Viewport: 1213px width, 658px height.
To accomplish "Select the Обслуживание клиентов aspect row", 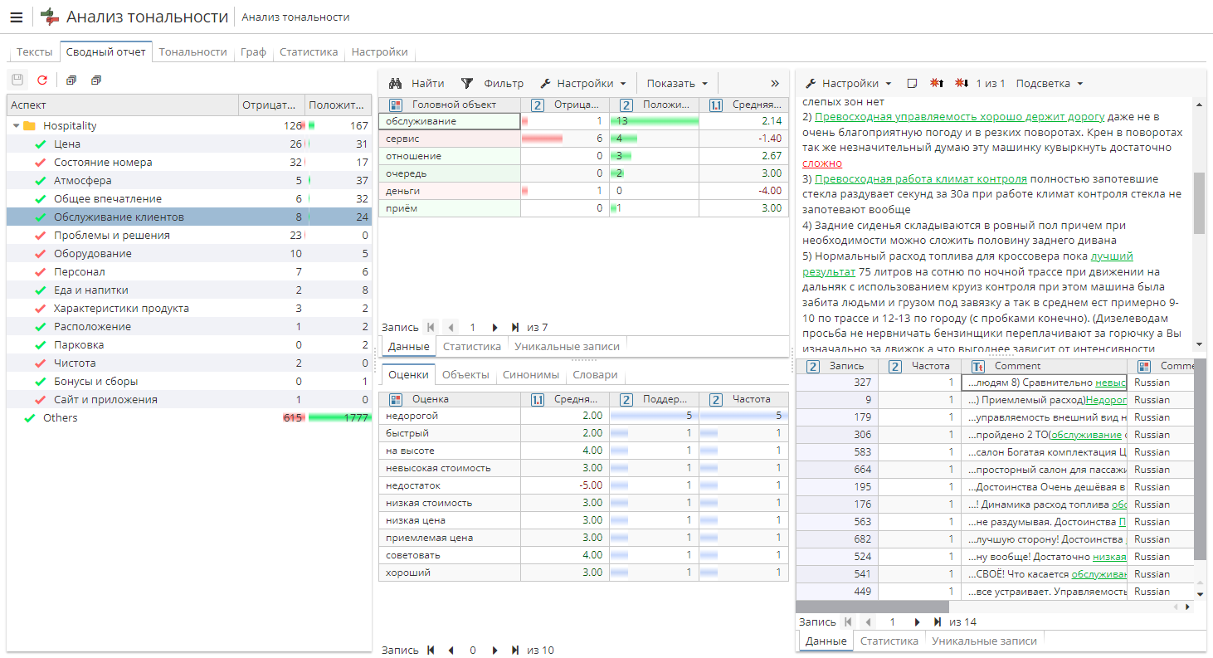I will coord(189,217).
